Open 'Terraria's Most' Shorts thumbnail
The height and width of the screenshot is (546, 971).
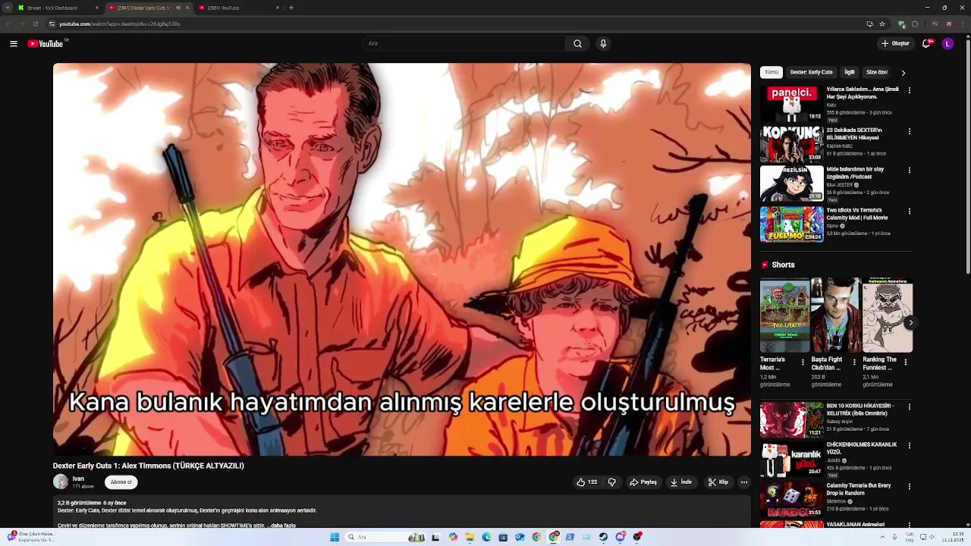[x=785, y=315]
